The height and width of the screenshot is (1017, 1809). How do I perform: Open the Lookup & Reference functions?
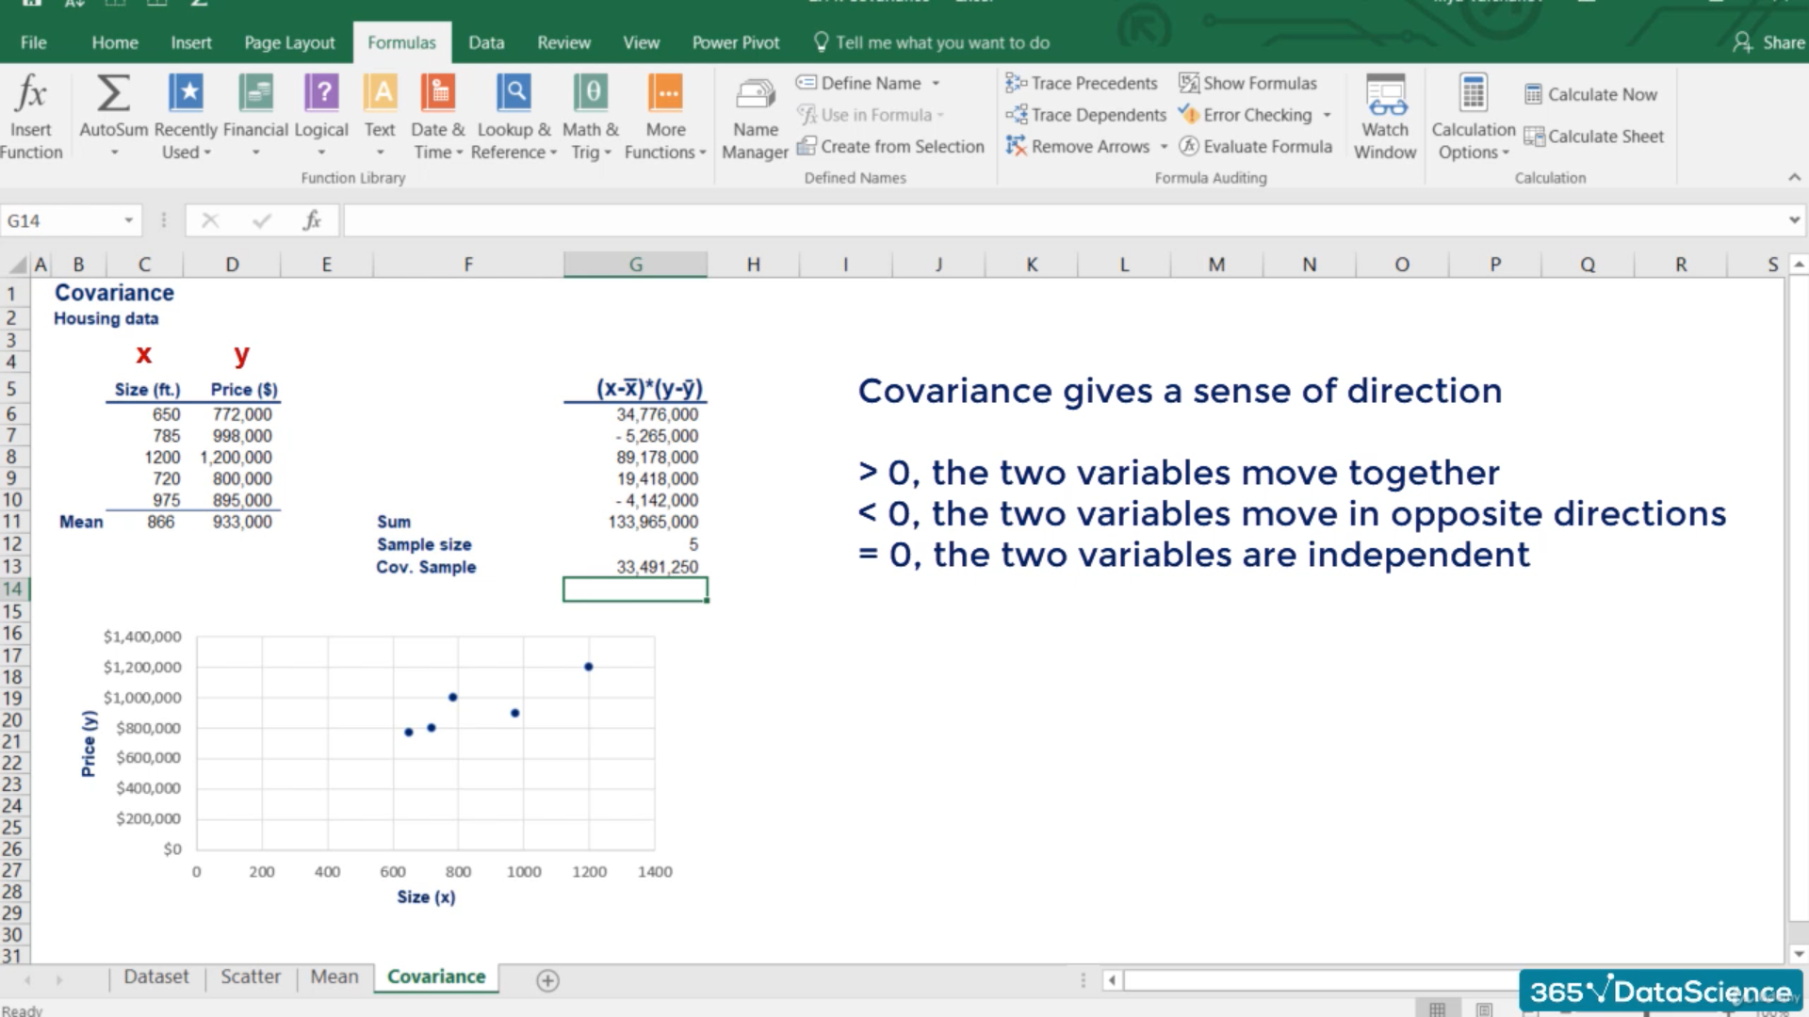tap(513, 94)
